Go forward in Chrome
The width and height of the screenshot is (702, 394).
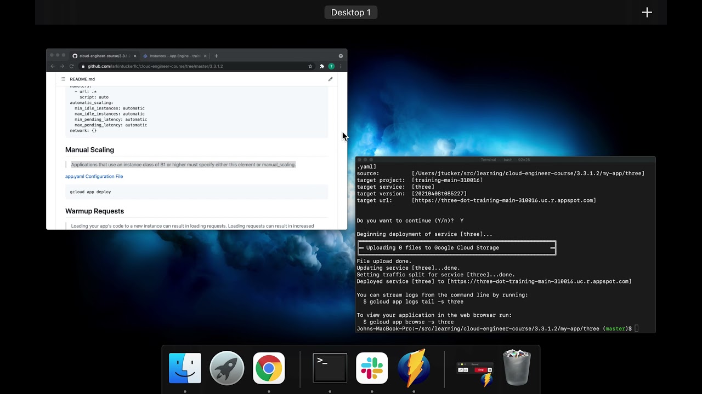click(x=62, y=66)
